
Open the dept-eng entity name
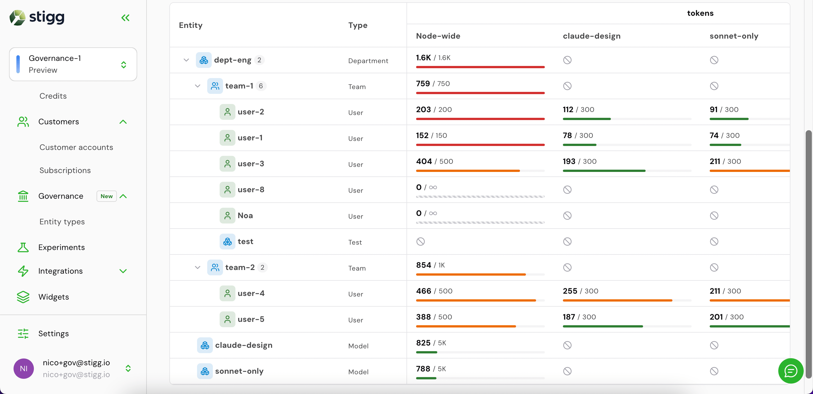coord(233,60)
